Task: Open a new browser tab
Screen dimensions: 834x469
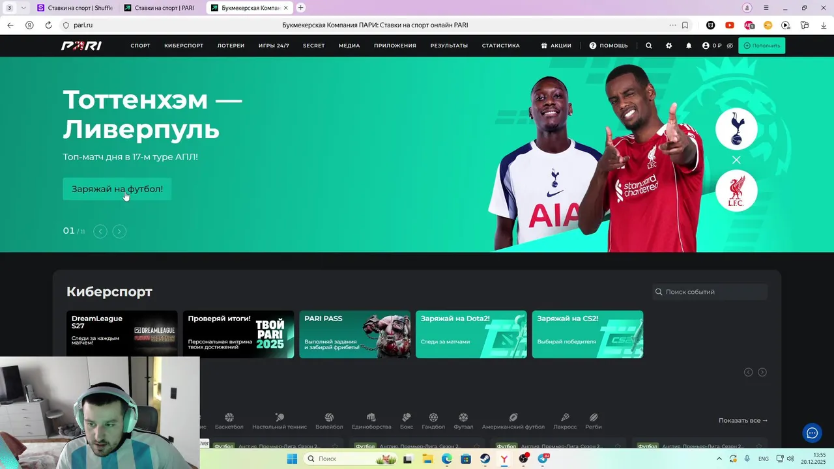Action: (x=300, y=8)
